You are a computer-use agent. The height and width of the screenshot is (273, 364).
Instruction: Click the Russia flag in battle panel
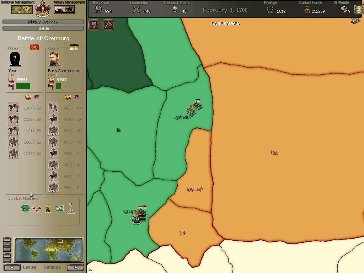(x=74, y=47)
